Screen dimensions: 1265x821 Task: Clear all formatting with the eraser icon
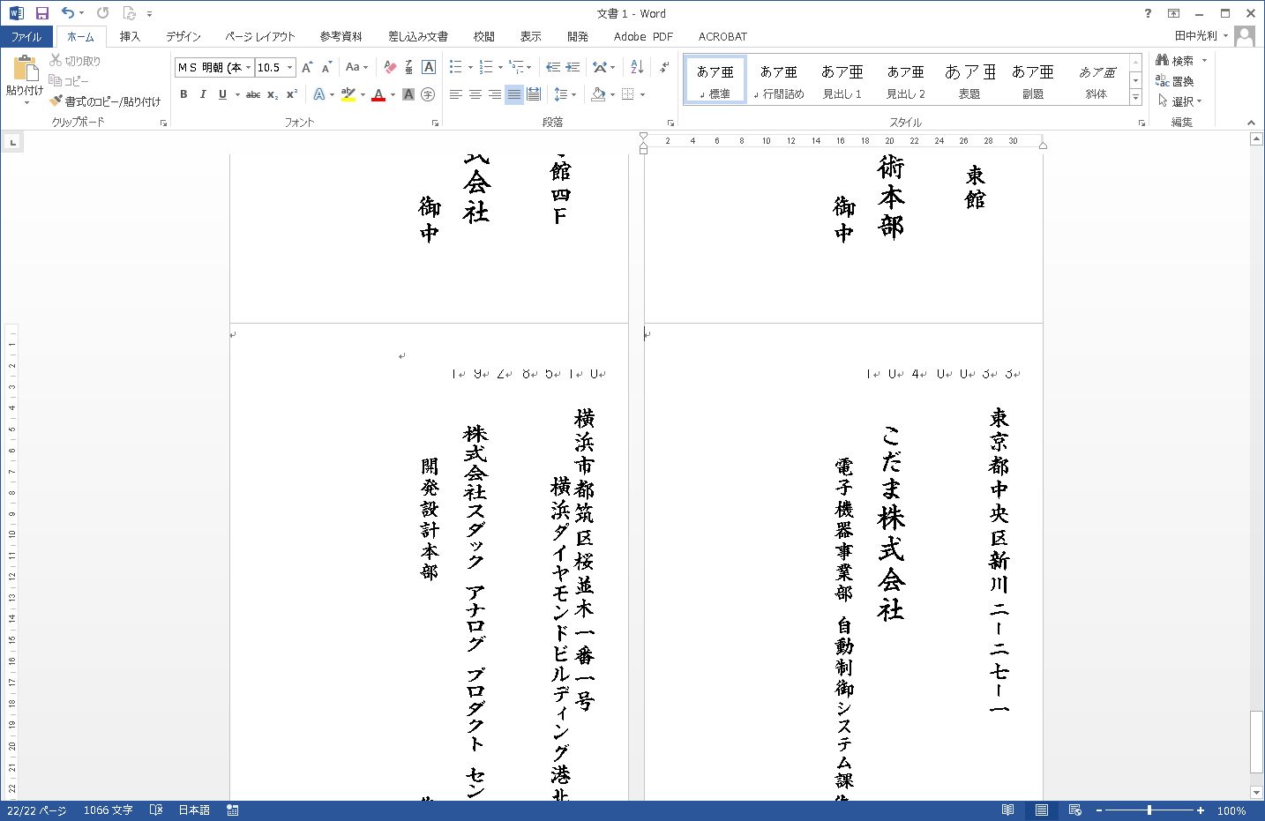(x=390, y=67)
